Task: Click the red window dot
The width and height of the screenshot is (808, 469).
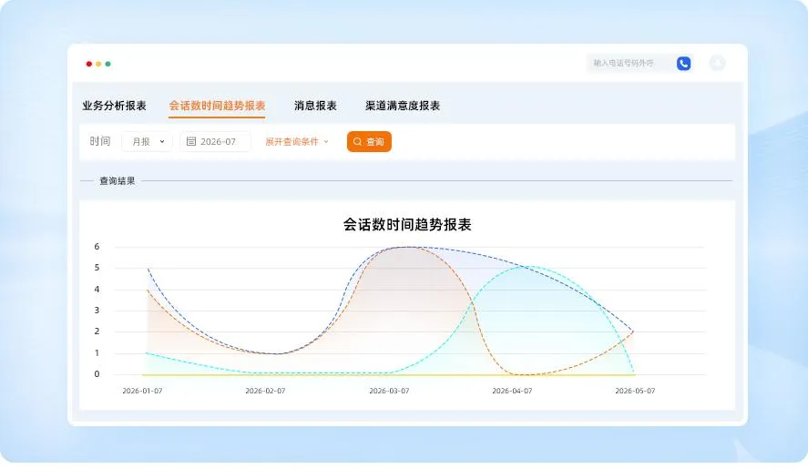Action: pyautogui.click(x=89, y=64)
